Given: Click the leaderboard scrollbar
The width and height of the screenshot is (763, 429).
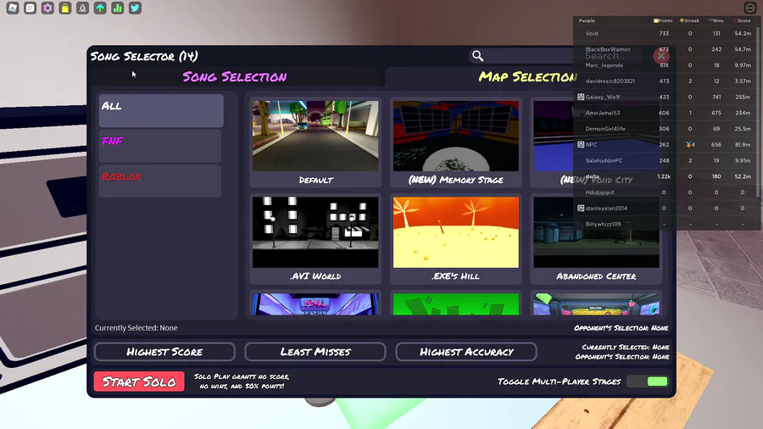Looking at the screenshot, I should (x=758, y=112).
